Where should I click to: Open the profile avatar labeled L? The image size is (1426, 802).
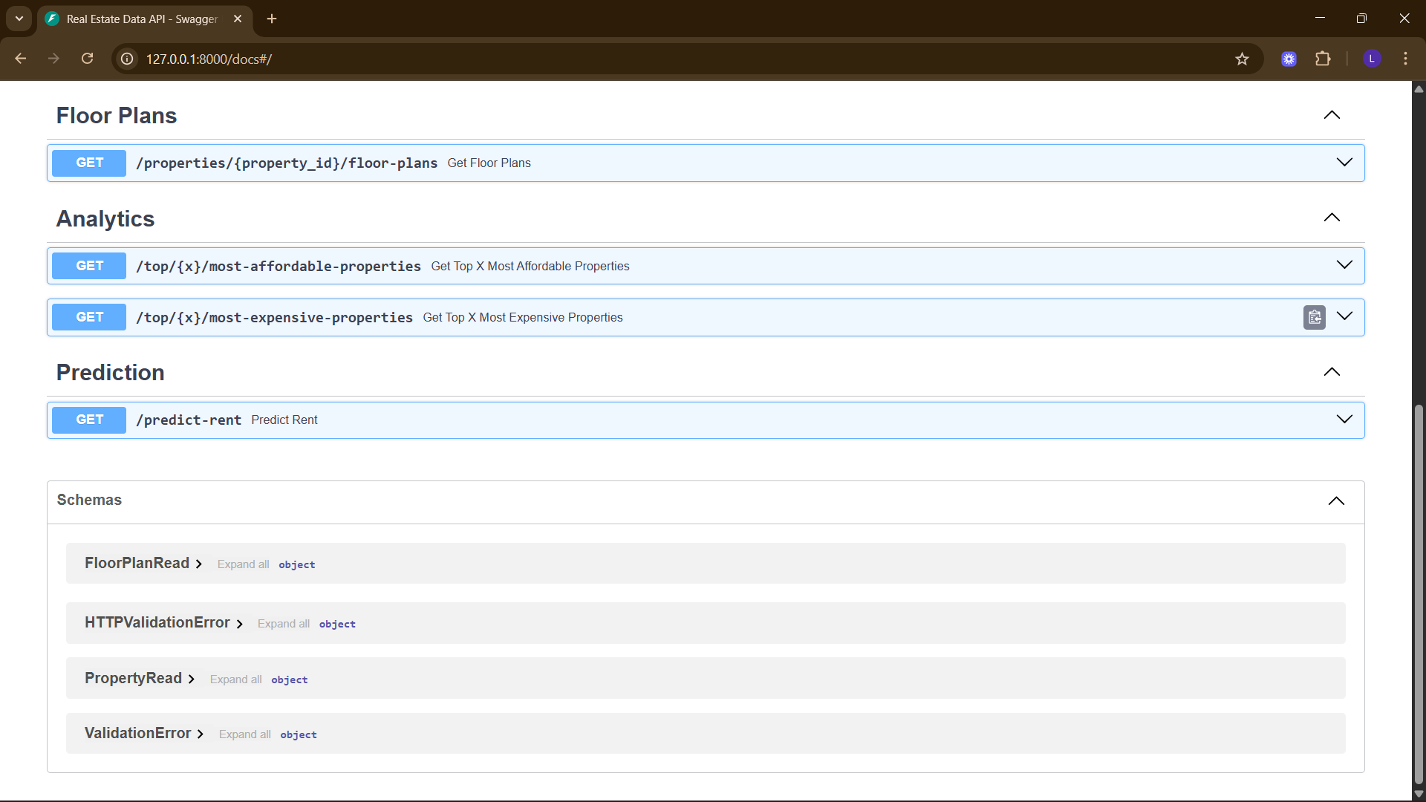coord(1372,59)
